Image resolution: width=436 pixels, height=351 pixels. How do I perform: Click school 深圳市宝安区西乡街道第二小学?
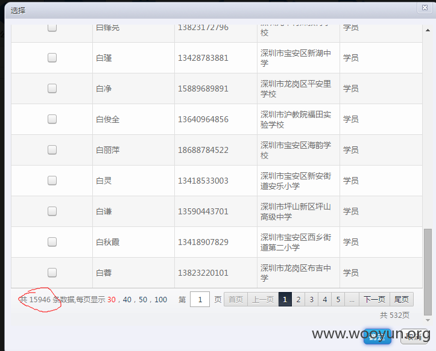295,242
